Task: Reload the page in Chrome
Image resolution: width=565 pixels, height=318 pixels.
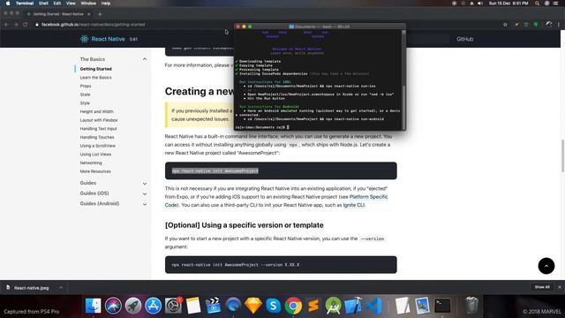Action: point(26,25)
